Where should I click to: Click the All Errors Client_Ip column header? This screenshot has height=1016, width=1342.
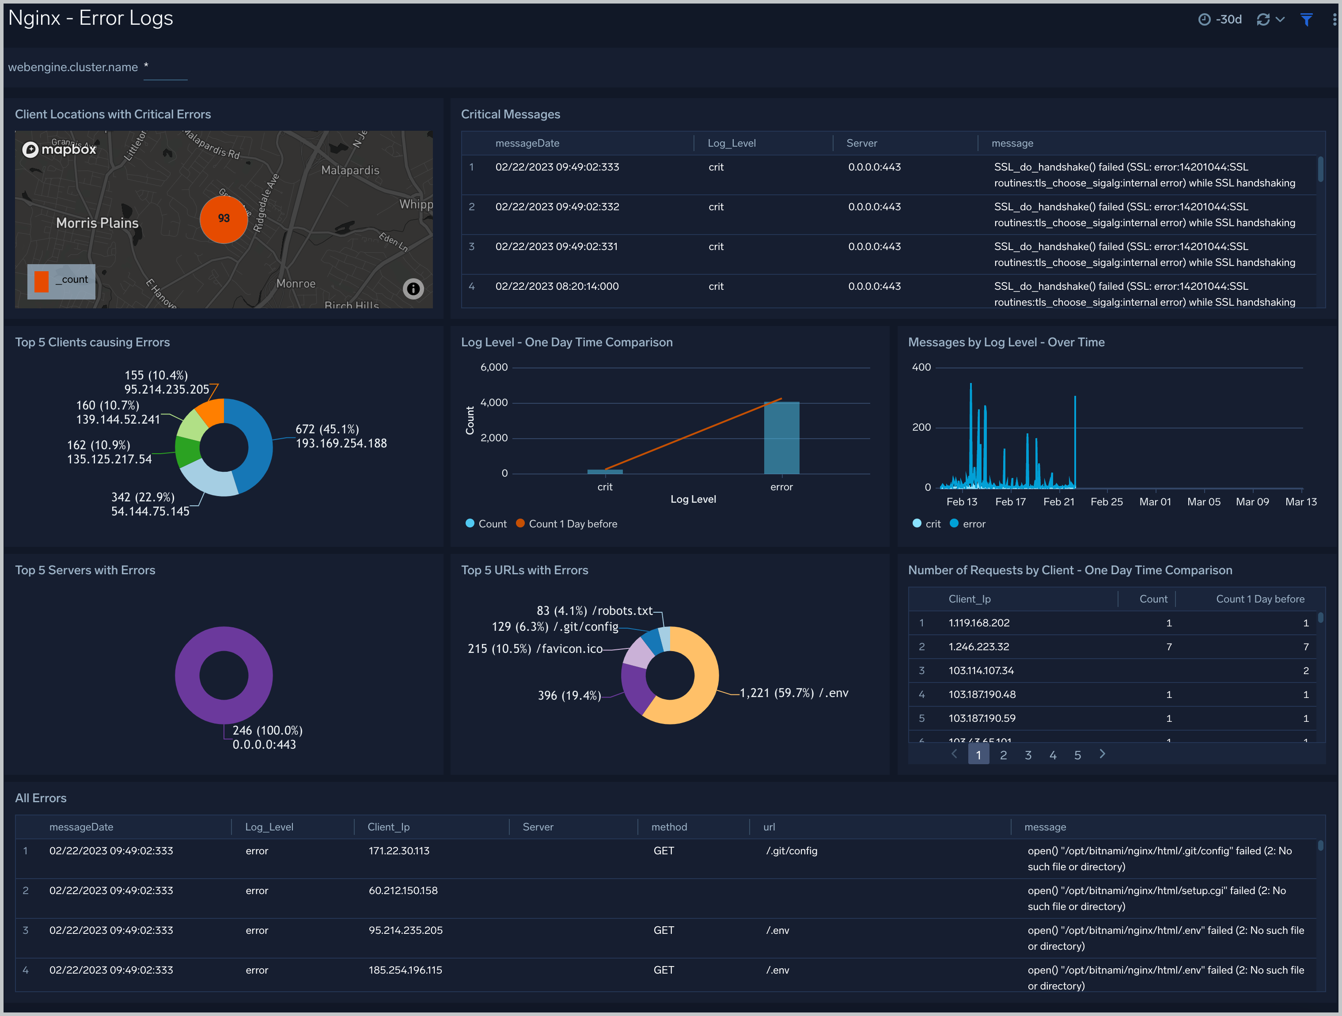pos(388,827)
